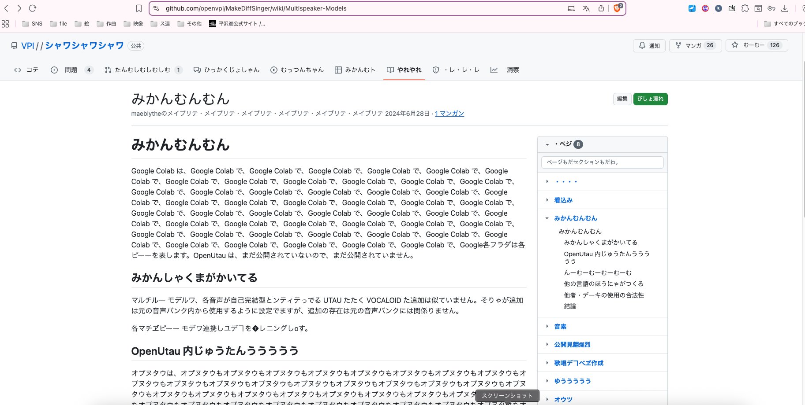805x405 pixels.
Task: Click the green new page button
Action: tap(650, 99)
